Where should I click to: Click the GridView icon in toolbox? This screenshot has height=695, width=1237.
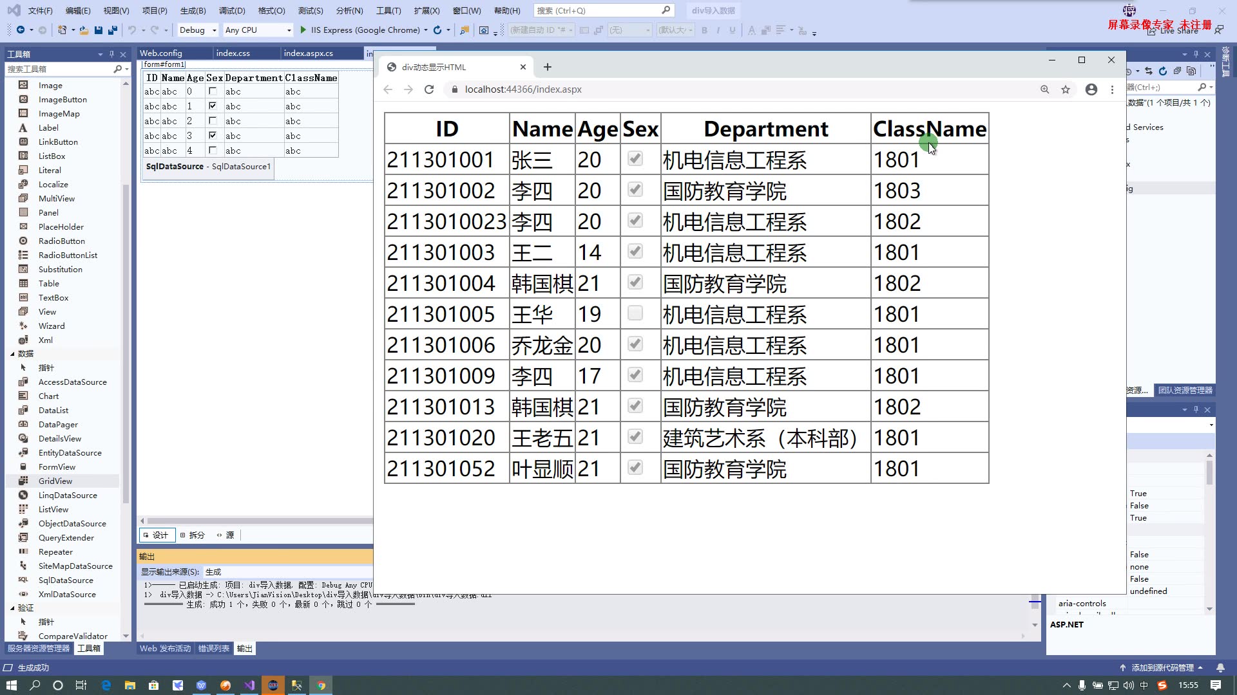(23, 480)
